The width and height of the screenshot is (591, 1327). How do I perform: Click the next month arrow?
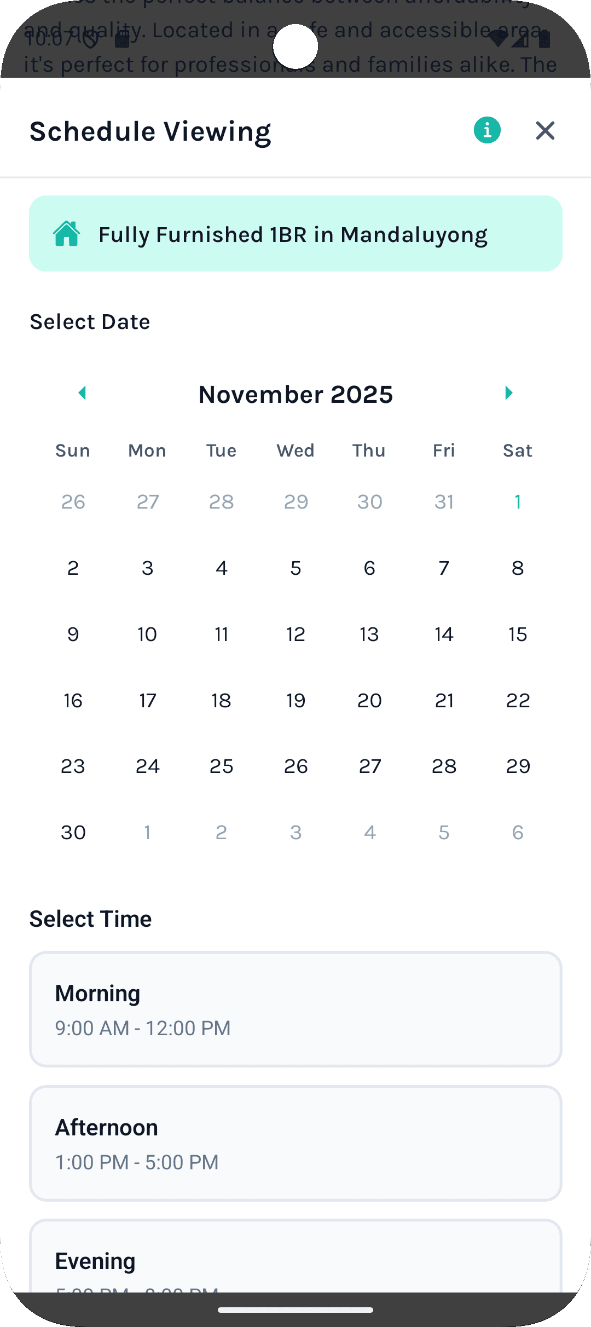[x=508, y=393]
